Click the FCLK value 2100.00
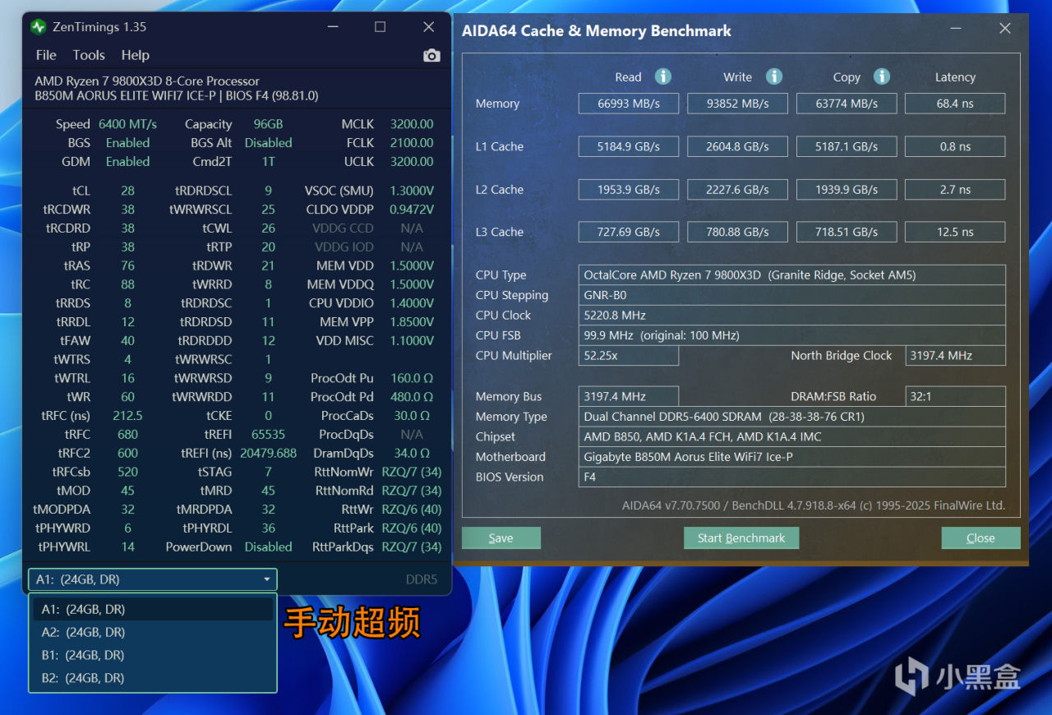Viewport: 1052px width, 715px height. point(412,143)
